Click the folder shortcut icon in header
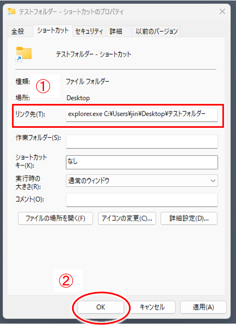Viewport: 236px width, 327px height. [x=24, y=54]
